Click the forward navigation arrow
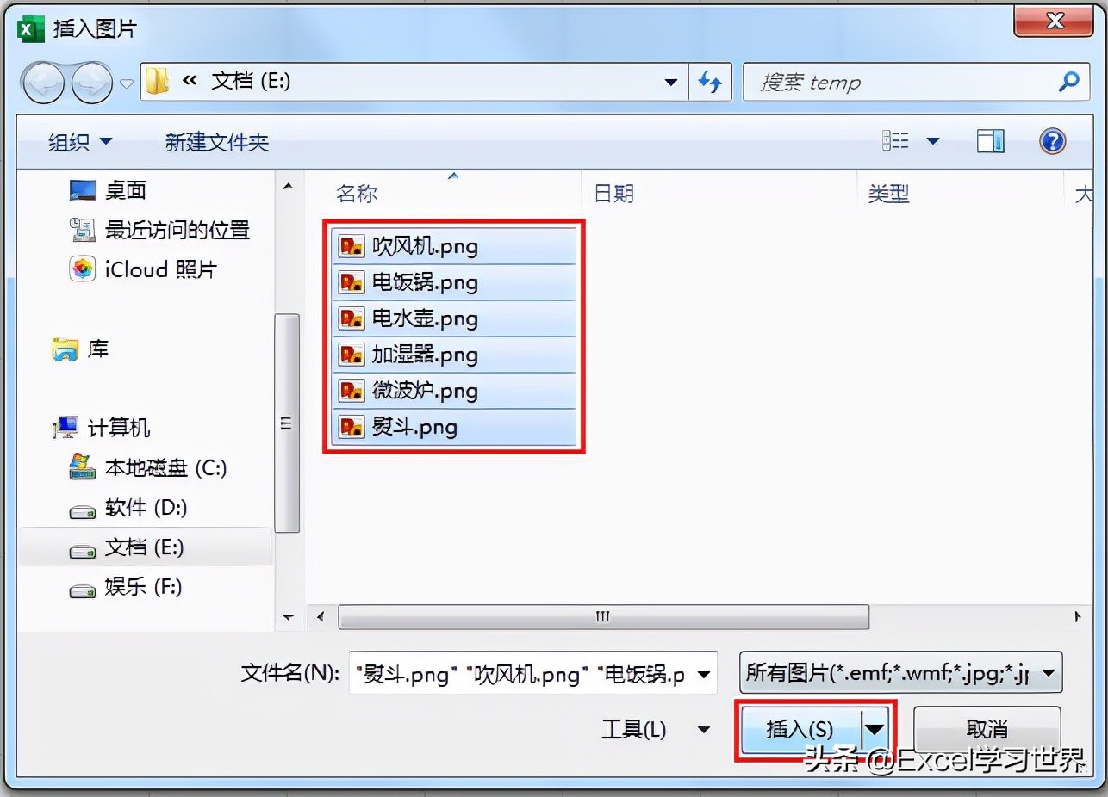 pyautogui.click(x=91, y=83)
